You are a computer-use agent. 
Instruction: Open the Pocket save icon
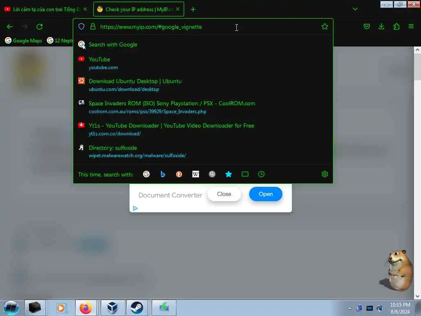pos(366,26)
